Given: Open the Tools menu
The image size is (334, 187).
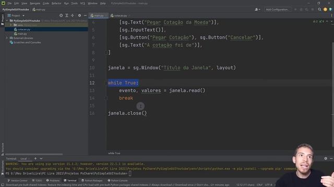Looking at the screenshot, I should point(74,4).
